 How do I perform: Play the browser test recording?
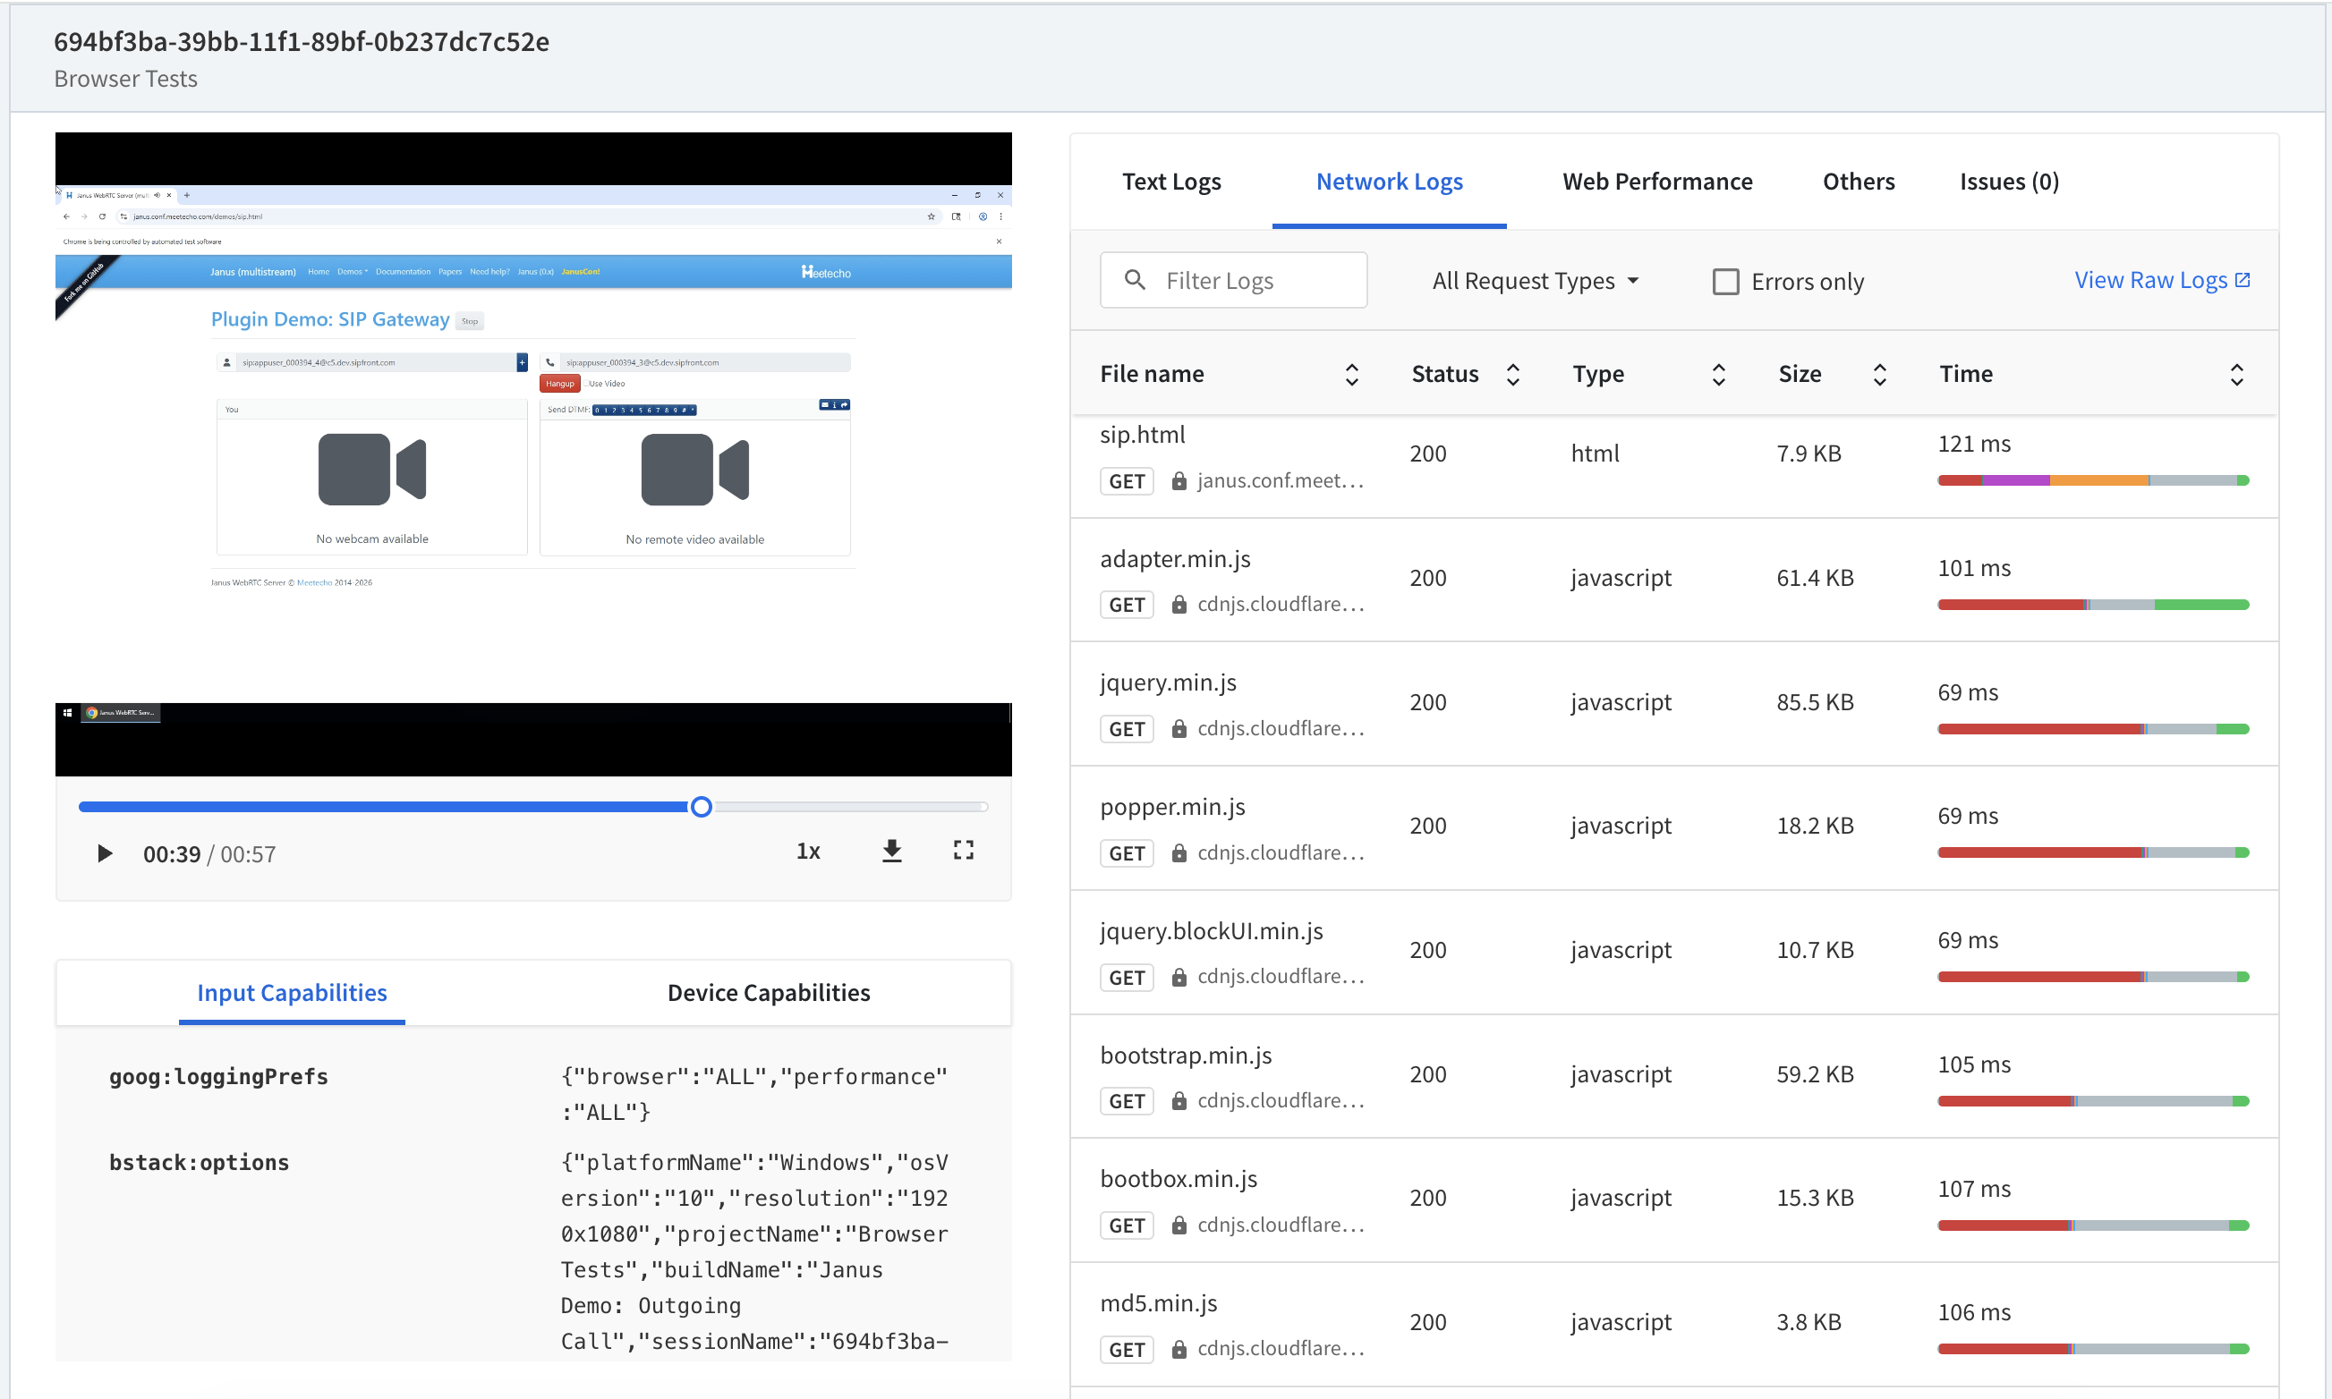pos(104,853)
